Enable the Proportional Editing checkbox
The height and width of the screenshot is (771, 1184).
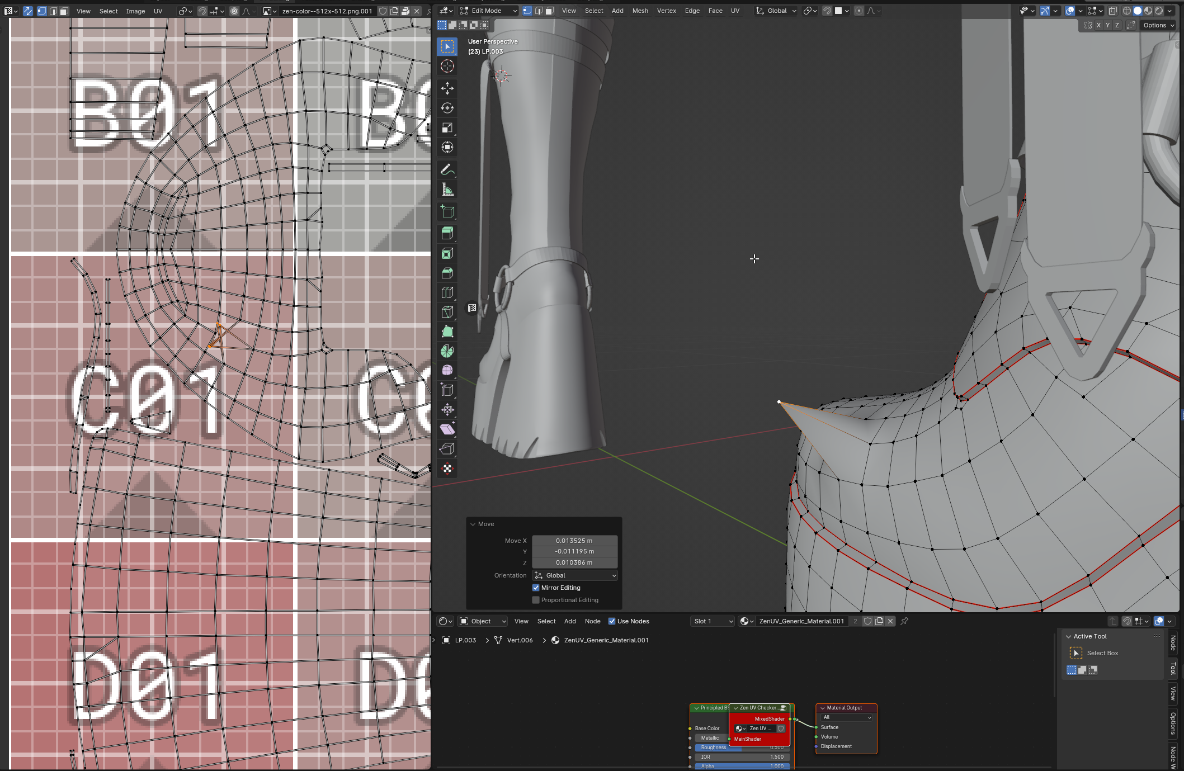click(x=536, y=600)
